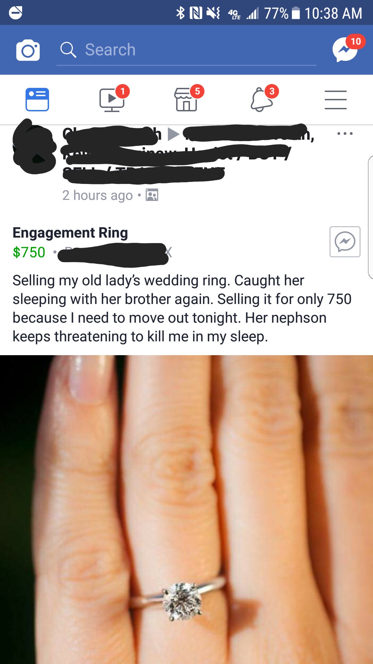Open the Engagement Ring listing title
This screenshot has width=373, height=664.
click(x=70, y=233)
